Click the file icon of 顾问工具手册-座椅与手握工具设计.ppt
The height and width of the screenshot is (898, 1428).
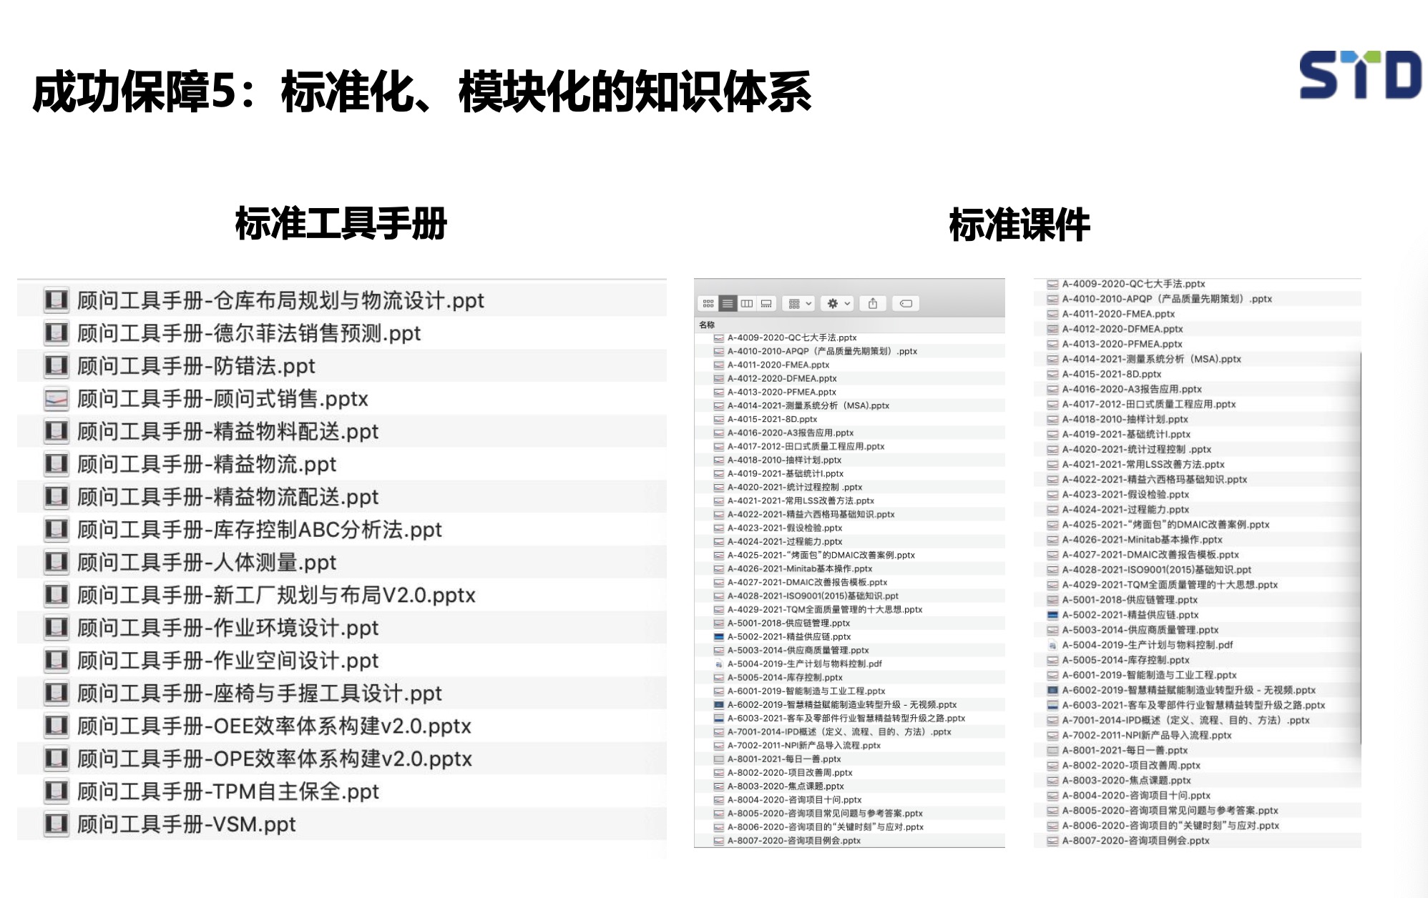[x=57, y=694]
